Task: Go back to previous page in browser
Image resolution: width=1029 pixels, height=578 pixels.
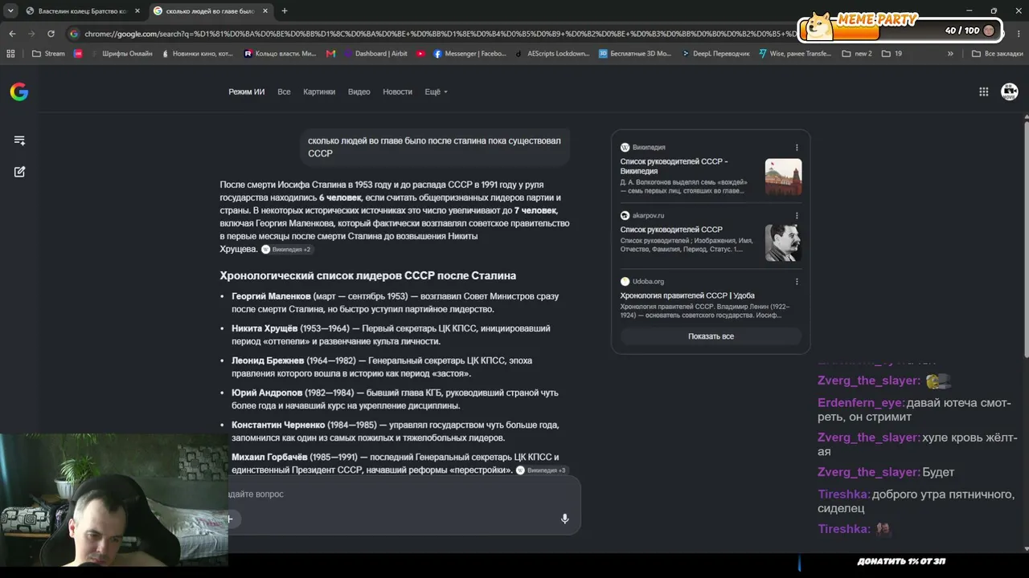Action: pyautogui.click(x=12, y=34)
